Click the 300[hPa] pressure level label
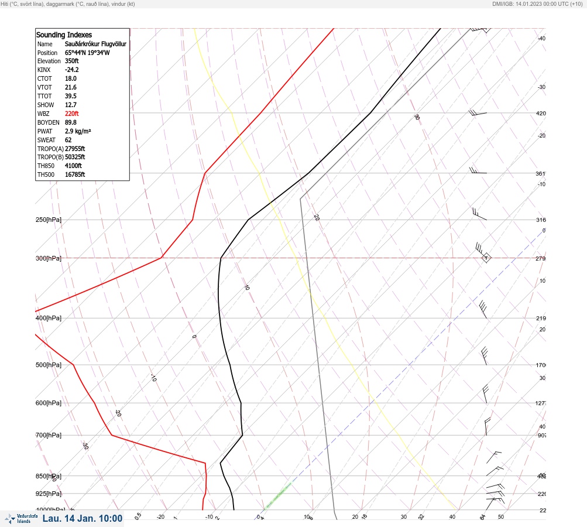 49,258
